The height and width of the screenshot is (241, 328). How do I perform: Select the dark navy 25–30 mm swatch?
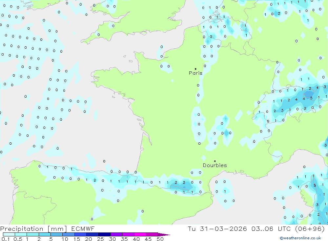click(x=104, y=234)
